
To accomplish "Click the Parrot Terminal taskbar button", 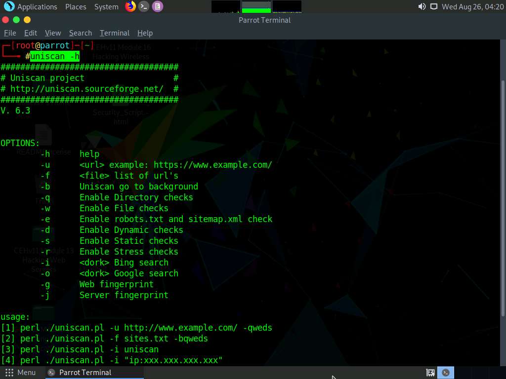I will 94,373.
